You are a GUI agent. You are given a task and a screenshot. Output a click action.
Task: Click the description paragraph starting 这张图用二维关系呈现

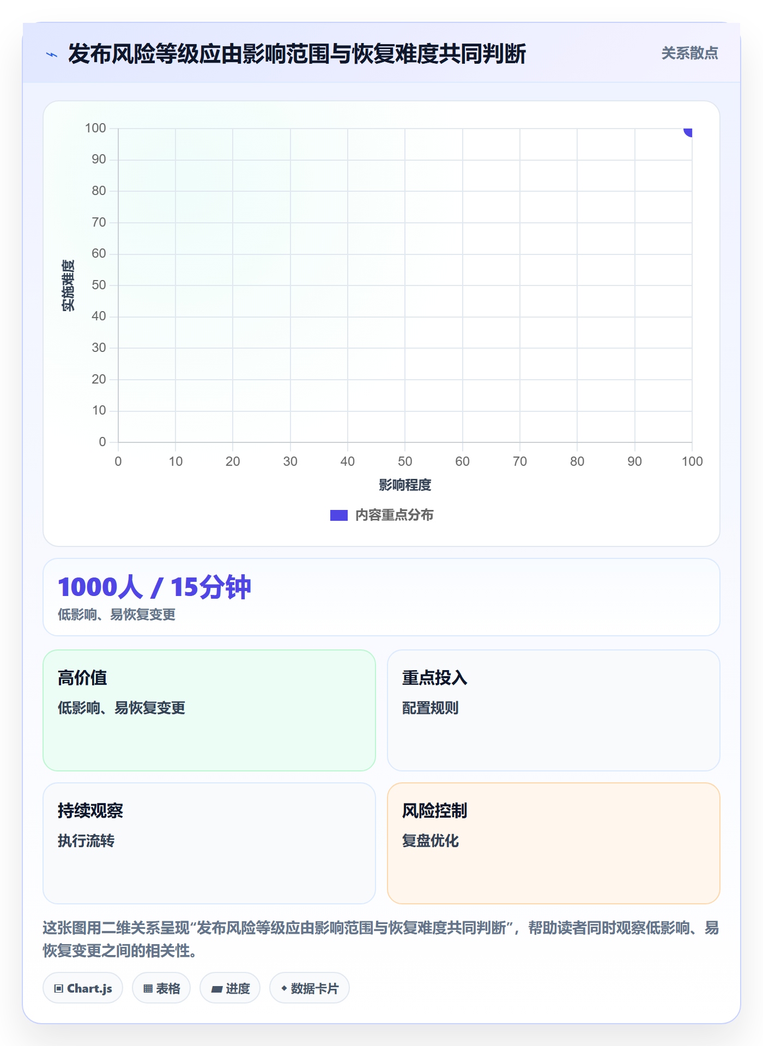pos(381,939)
